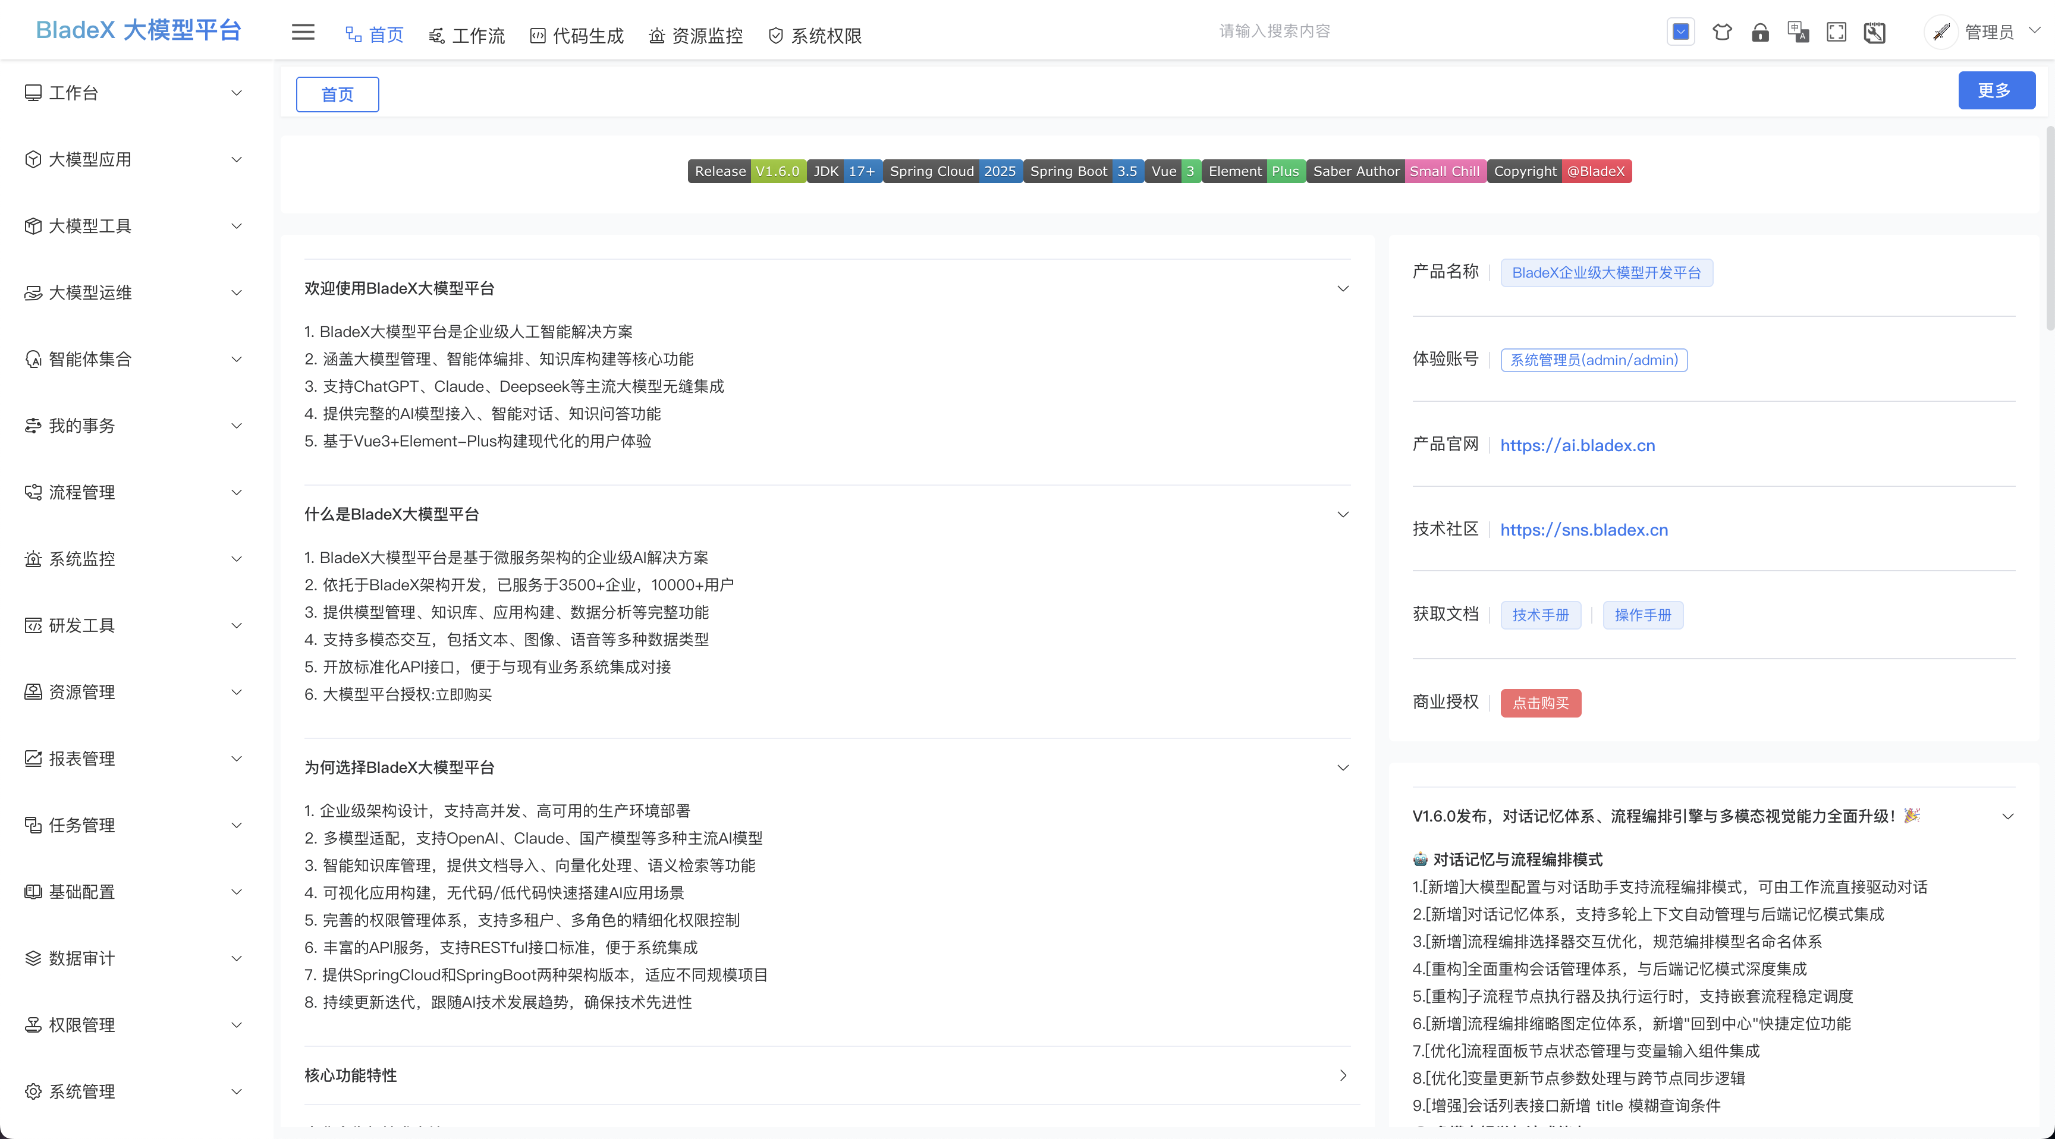2055x1139 pixels.
Task: Click the lock screen padlock icon
Action: 1760,32
